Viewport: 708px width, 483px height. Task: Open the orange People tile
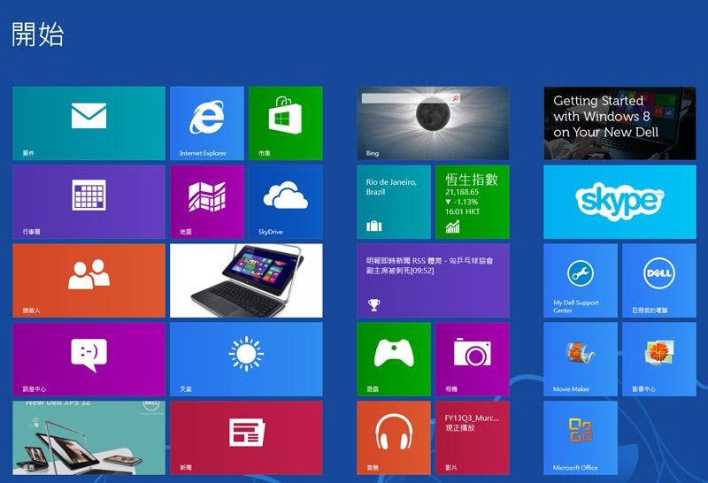point(88,280)
